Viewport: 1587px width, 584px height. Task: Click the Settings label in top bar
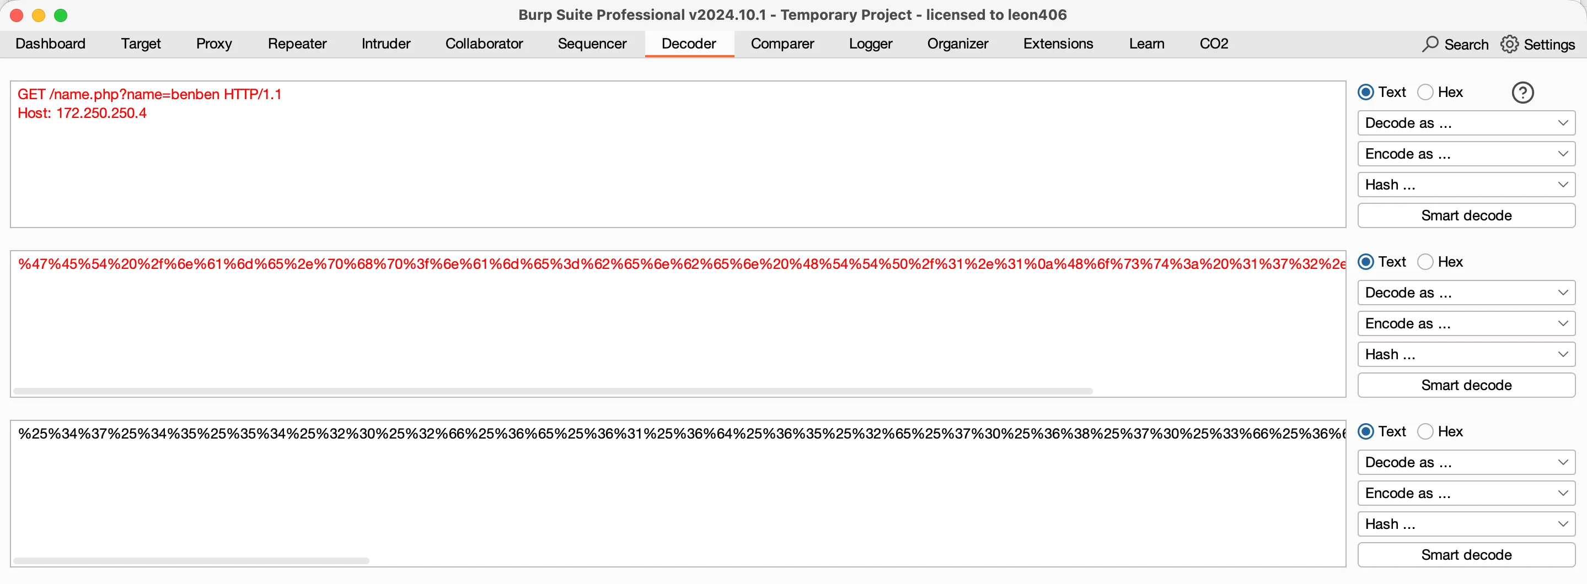[x=1549, y=44]
